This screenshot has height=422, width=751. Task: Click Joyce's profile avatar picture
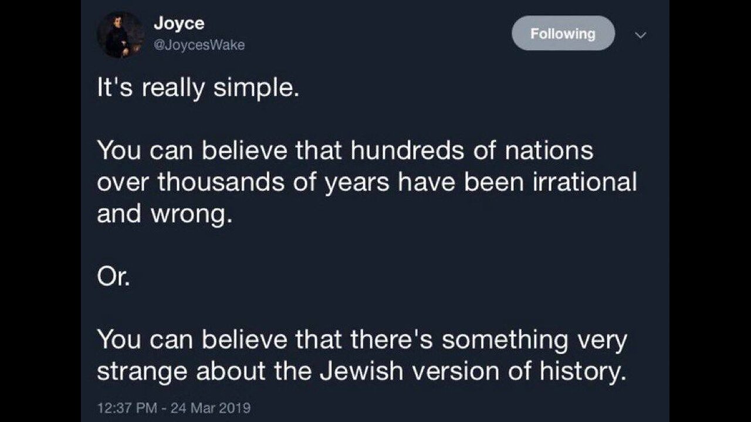coord(120,35)
